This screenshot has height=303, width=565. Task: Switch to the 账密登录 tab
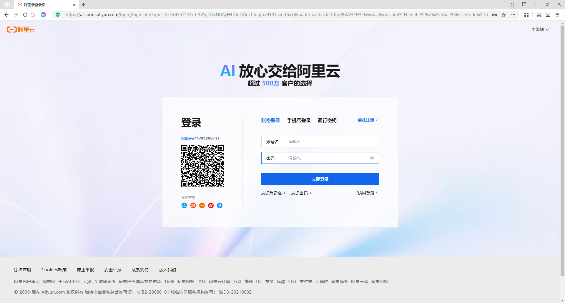[x=271, y=121]
